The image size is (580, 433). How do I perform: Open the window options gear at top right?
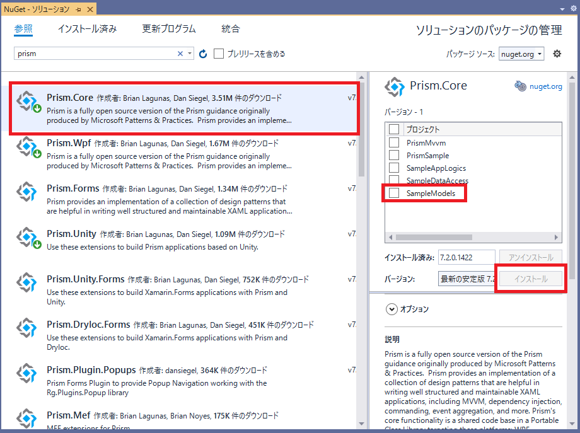tap(573, 8)
